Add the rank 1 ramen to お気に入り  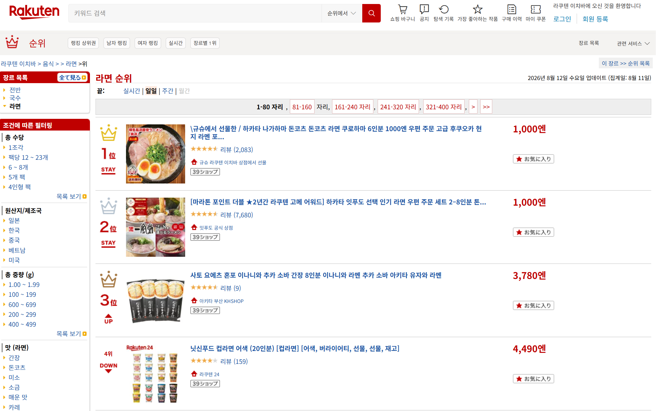click(534, 159)
